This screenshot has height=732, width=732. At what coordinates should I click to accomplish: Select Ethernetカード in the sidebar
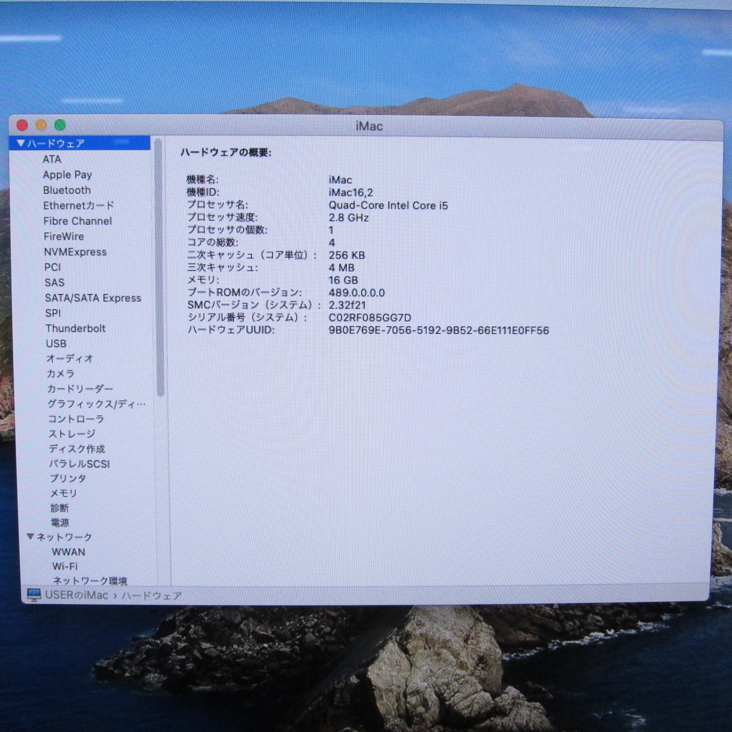(x=79, y=205)
